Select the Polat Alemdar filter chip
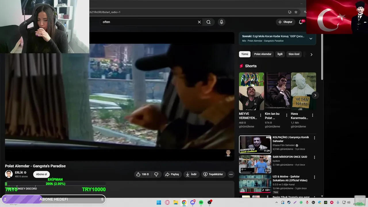 point(263,54)
